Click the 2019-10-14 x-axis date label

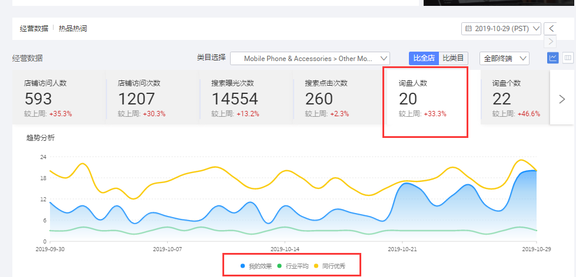point(285,249)
